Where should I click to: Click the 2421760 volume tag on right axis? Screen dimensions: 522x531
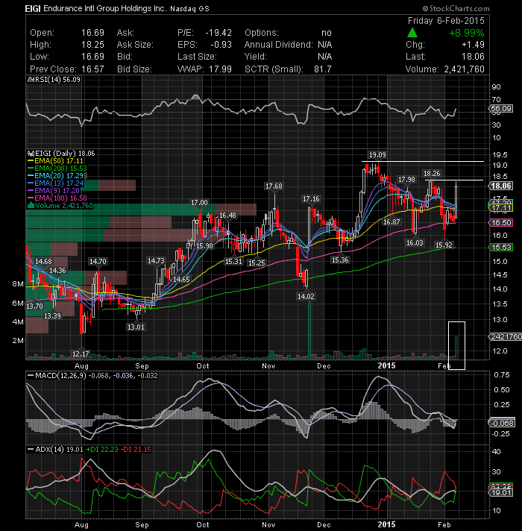[505, 336]
